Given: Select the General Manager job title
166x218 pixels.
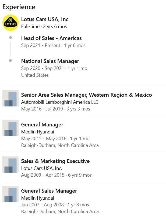Looking at the screenshot, I should 42,125.
